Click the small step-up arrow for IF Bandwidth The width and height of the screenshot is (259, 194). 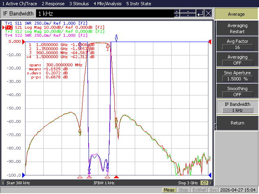(x=177, y=11)
